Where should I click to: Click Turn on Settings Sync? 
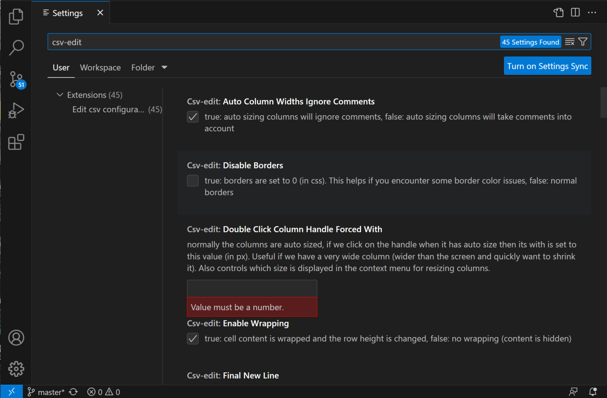point(547,66)
